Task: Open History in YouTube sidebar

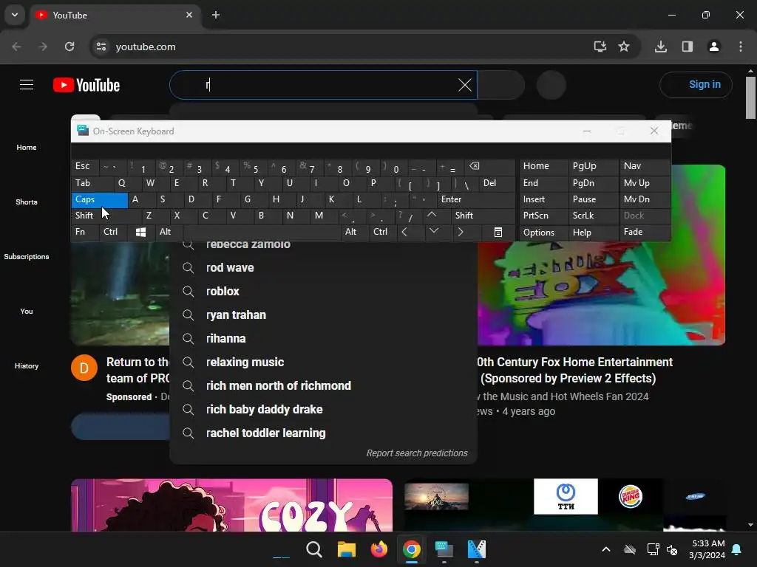Action: click(x=27, y=365)
